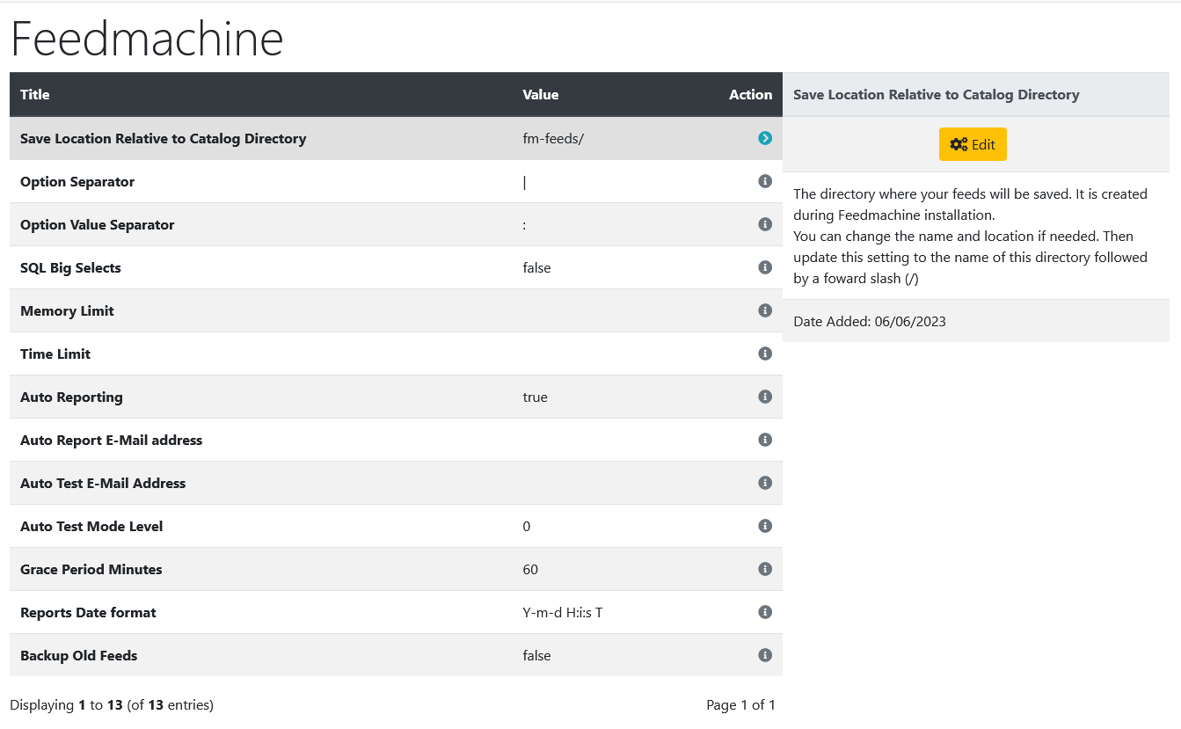Select the Option Value Separator title
Screen dimensions: 1181x729
pos(98,225)
